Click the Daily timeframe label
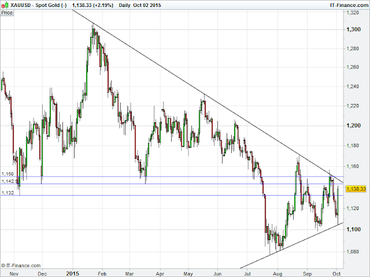 (x=124, y=5)
